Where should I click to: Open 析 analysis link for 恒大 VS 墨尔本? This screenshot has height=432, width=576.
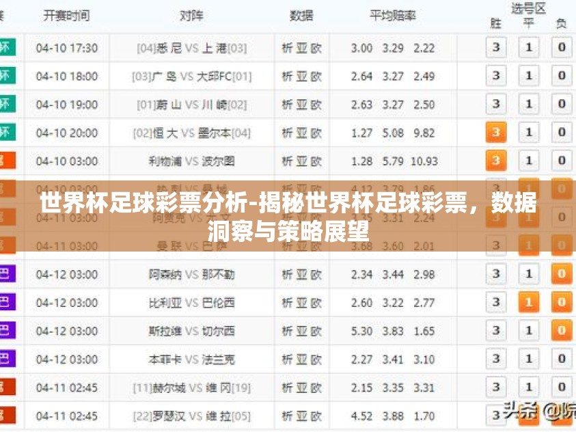click(287, 133)
